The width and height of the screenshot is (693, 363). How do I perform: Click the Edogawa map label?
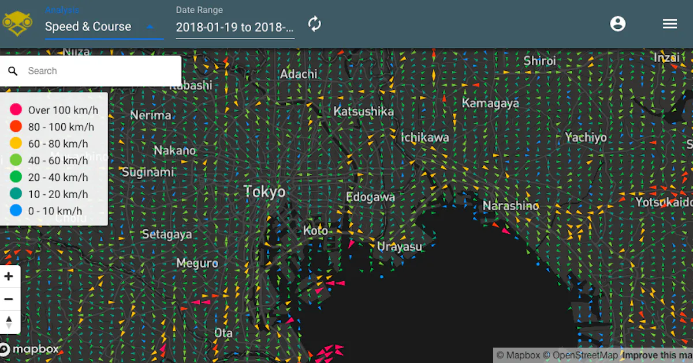click(370, 197)
